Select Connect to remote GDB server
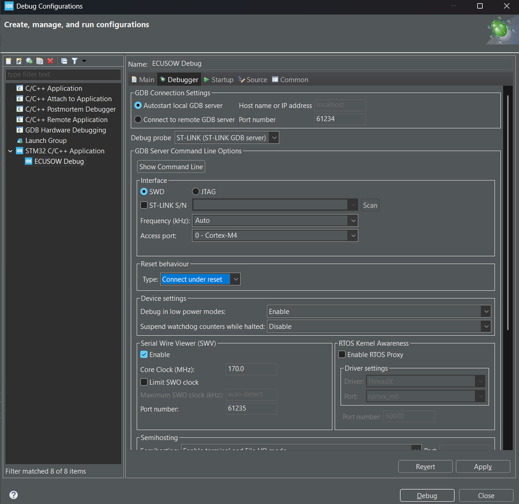 pyautogui.click(x=138, y=119)
